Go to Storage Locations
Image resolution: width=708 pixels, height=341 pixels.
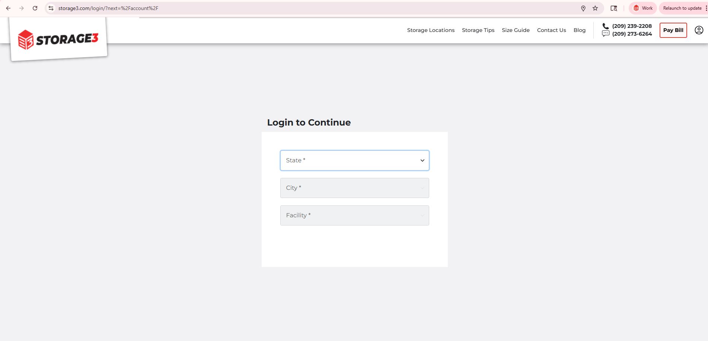click(431, 30)
